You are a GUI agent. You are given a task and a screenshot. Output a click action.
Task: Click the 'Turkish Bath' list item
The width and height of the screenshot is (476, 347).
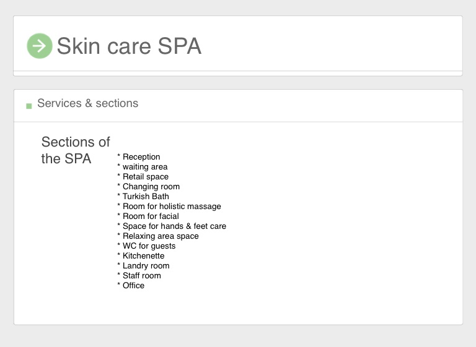[x=145, y=197]
